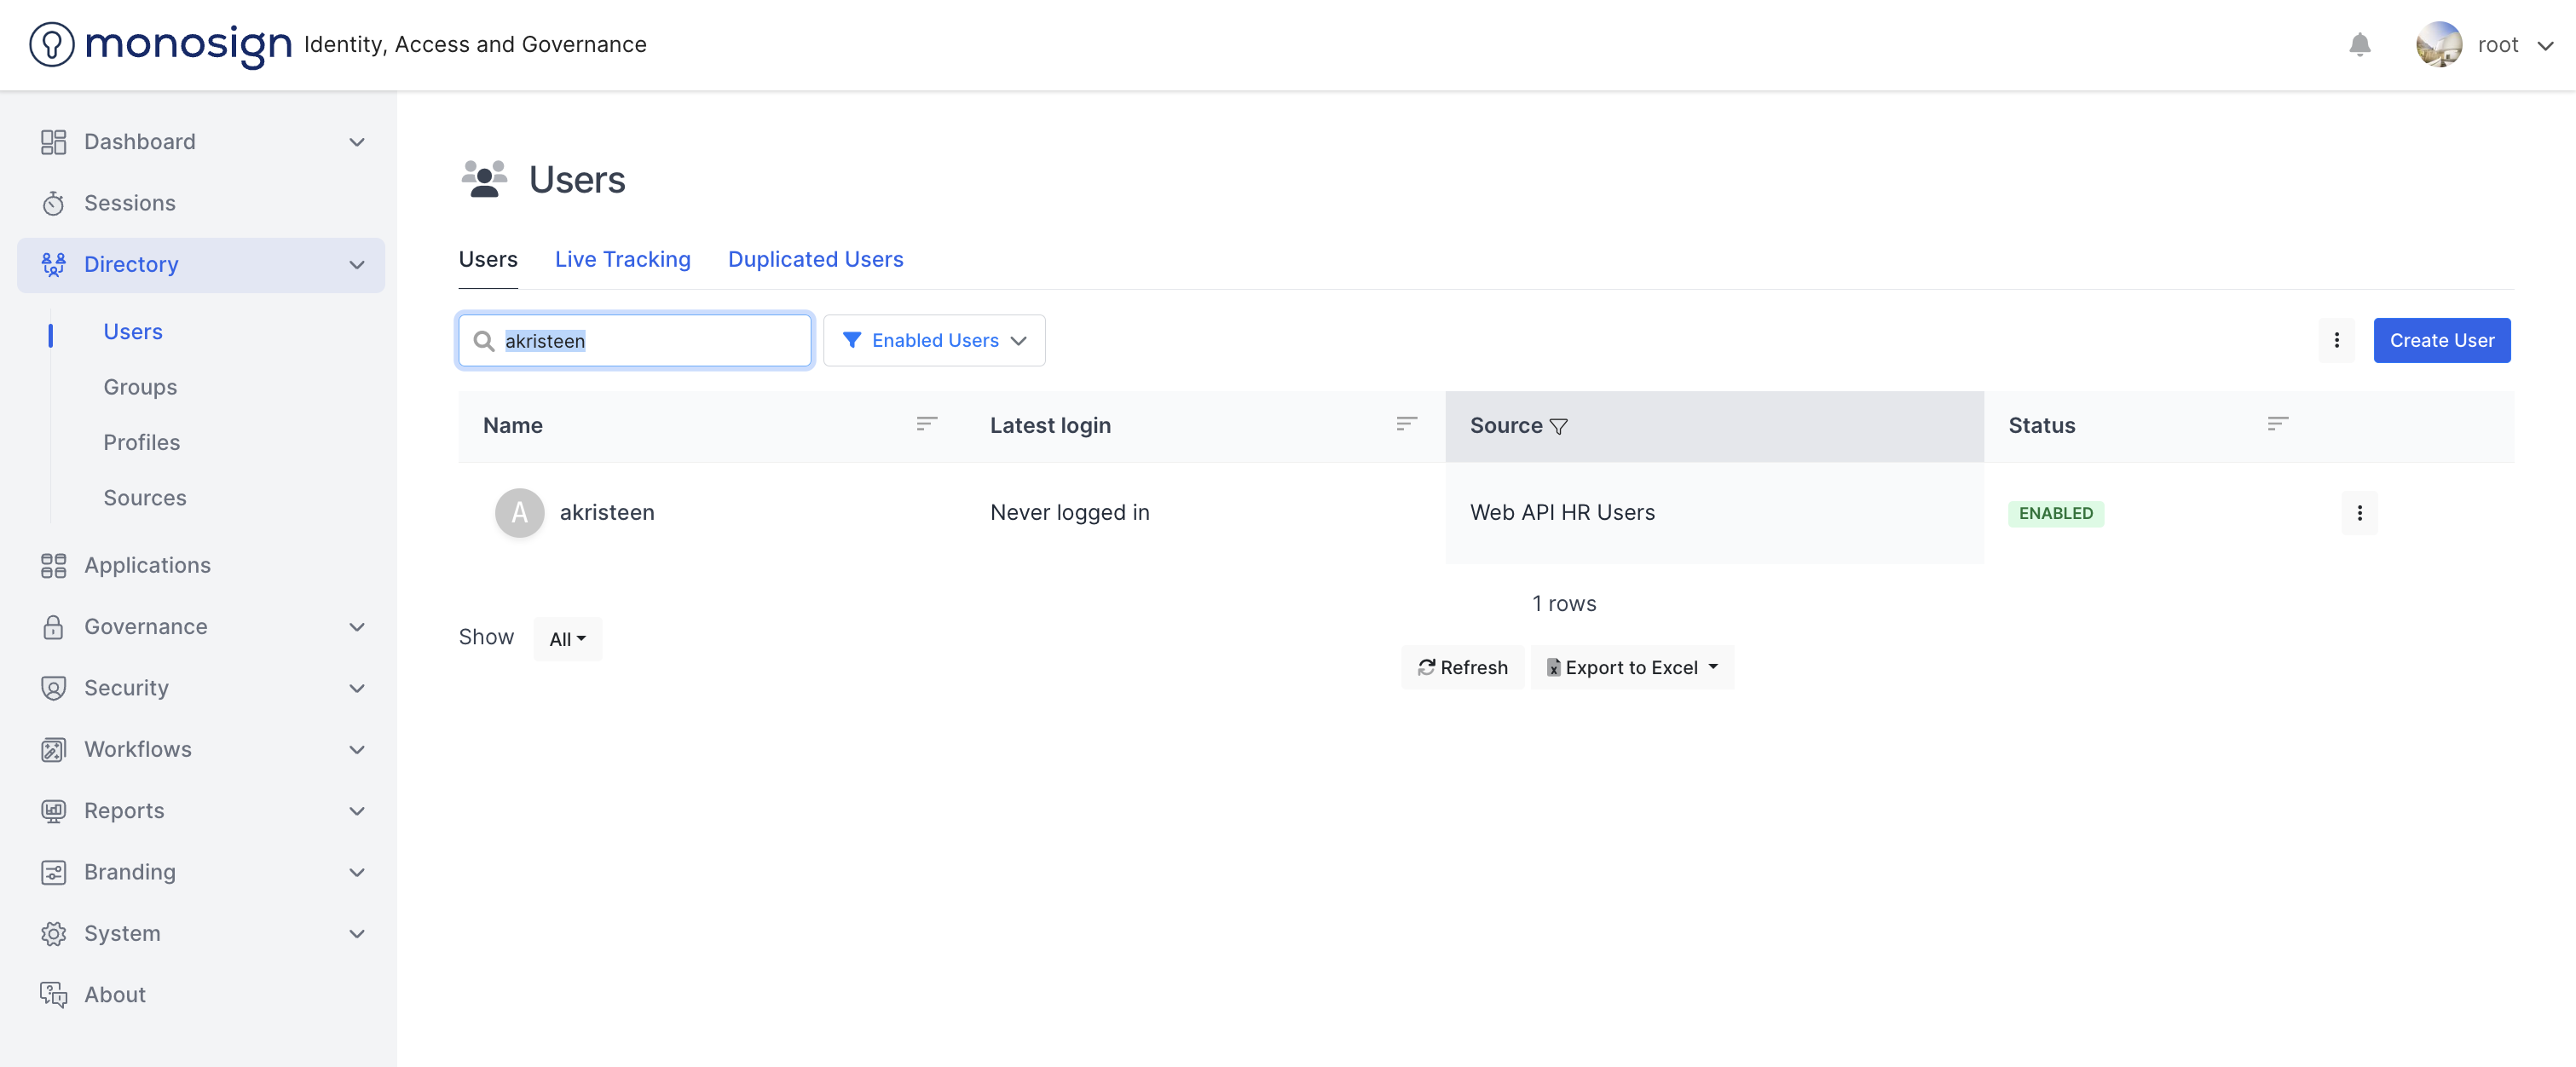Sort by Status column icon
Image resolution: width=2576 pixels, height=1067 pixels.
click(2277, 425)
